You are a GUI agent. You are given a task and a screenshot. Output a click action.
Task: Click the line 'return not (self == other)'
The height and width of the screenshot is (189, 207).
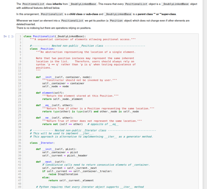62,124
